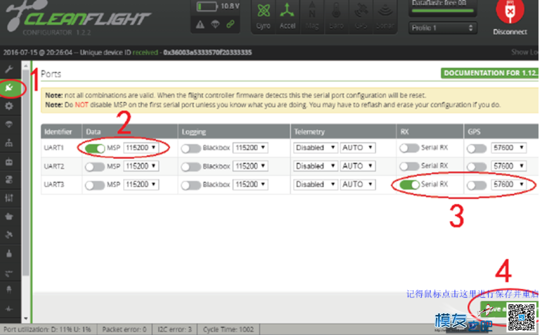Open UART1 Blackbox baud rate dropdown
This screenshot has width=539, height=335.
coord(251,148)
